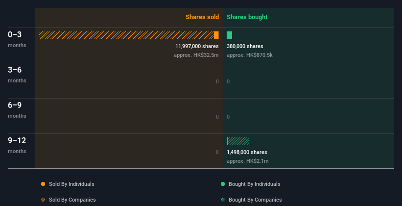Click the 0–3 months row label
This screenshot has width=402, height=206.
coord(17,39)
